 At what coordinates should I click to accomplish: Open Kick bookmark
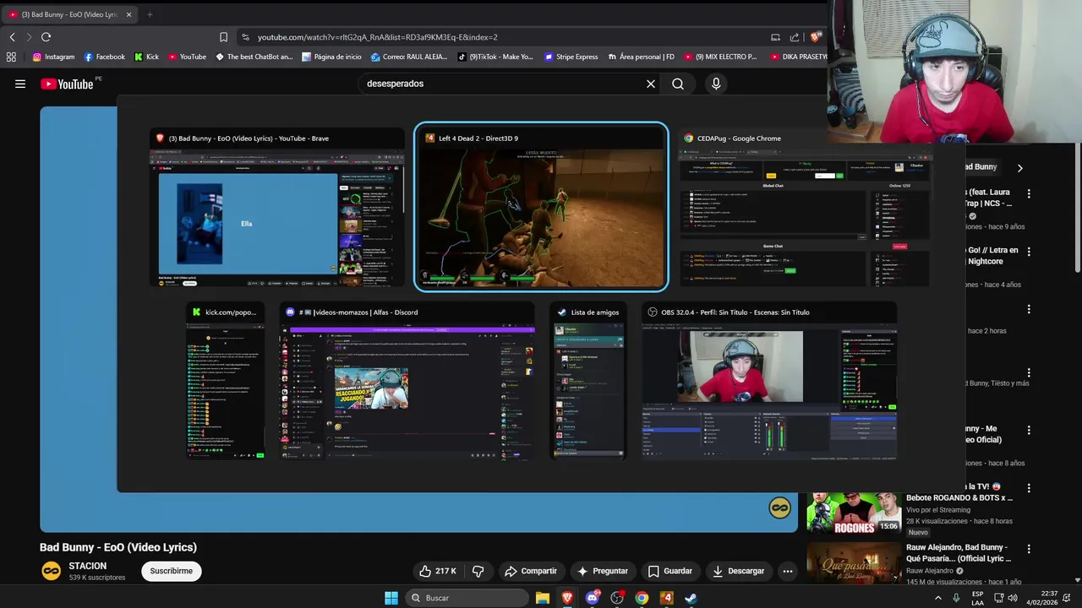pos(146,57)
